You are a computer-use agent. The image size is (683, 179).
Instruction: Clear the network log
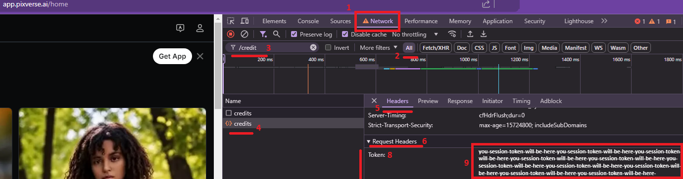click(x=244, y=34)
